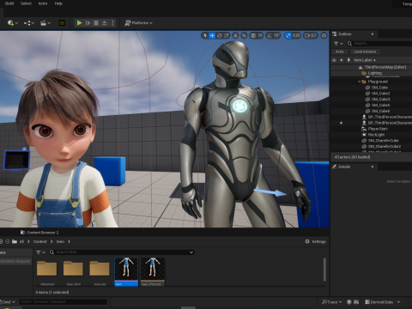The height and width of the screenshot is (309, 412).
Task: Open Content Browser Settings
Action: tap(315, 241)
